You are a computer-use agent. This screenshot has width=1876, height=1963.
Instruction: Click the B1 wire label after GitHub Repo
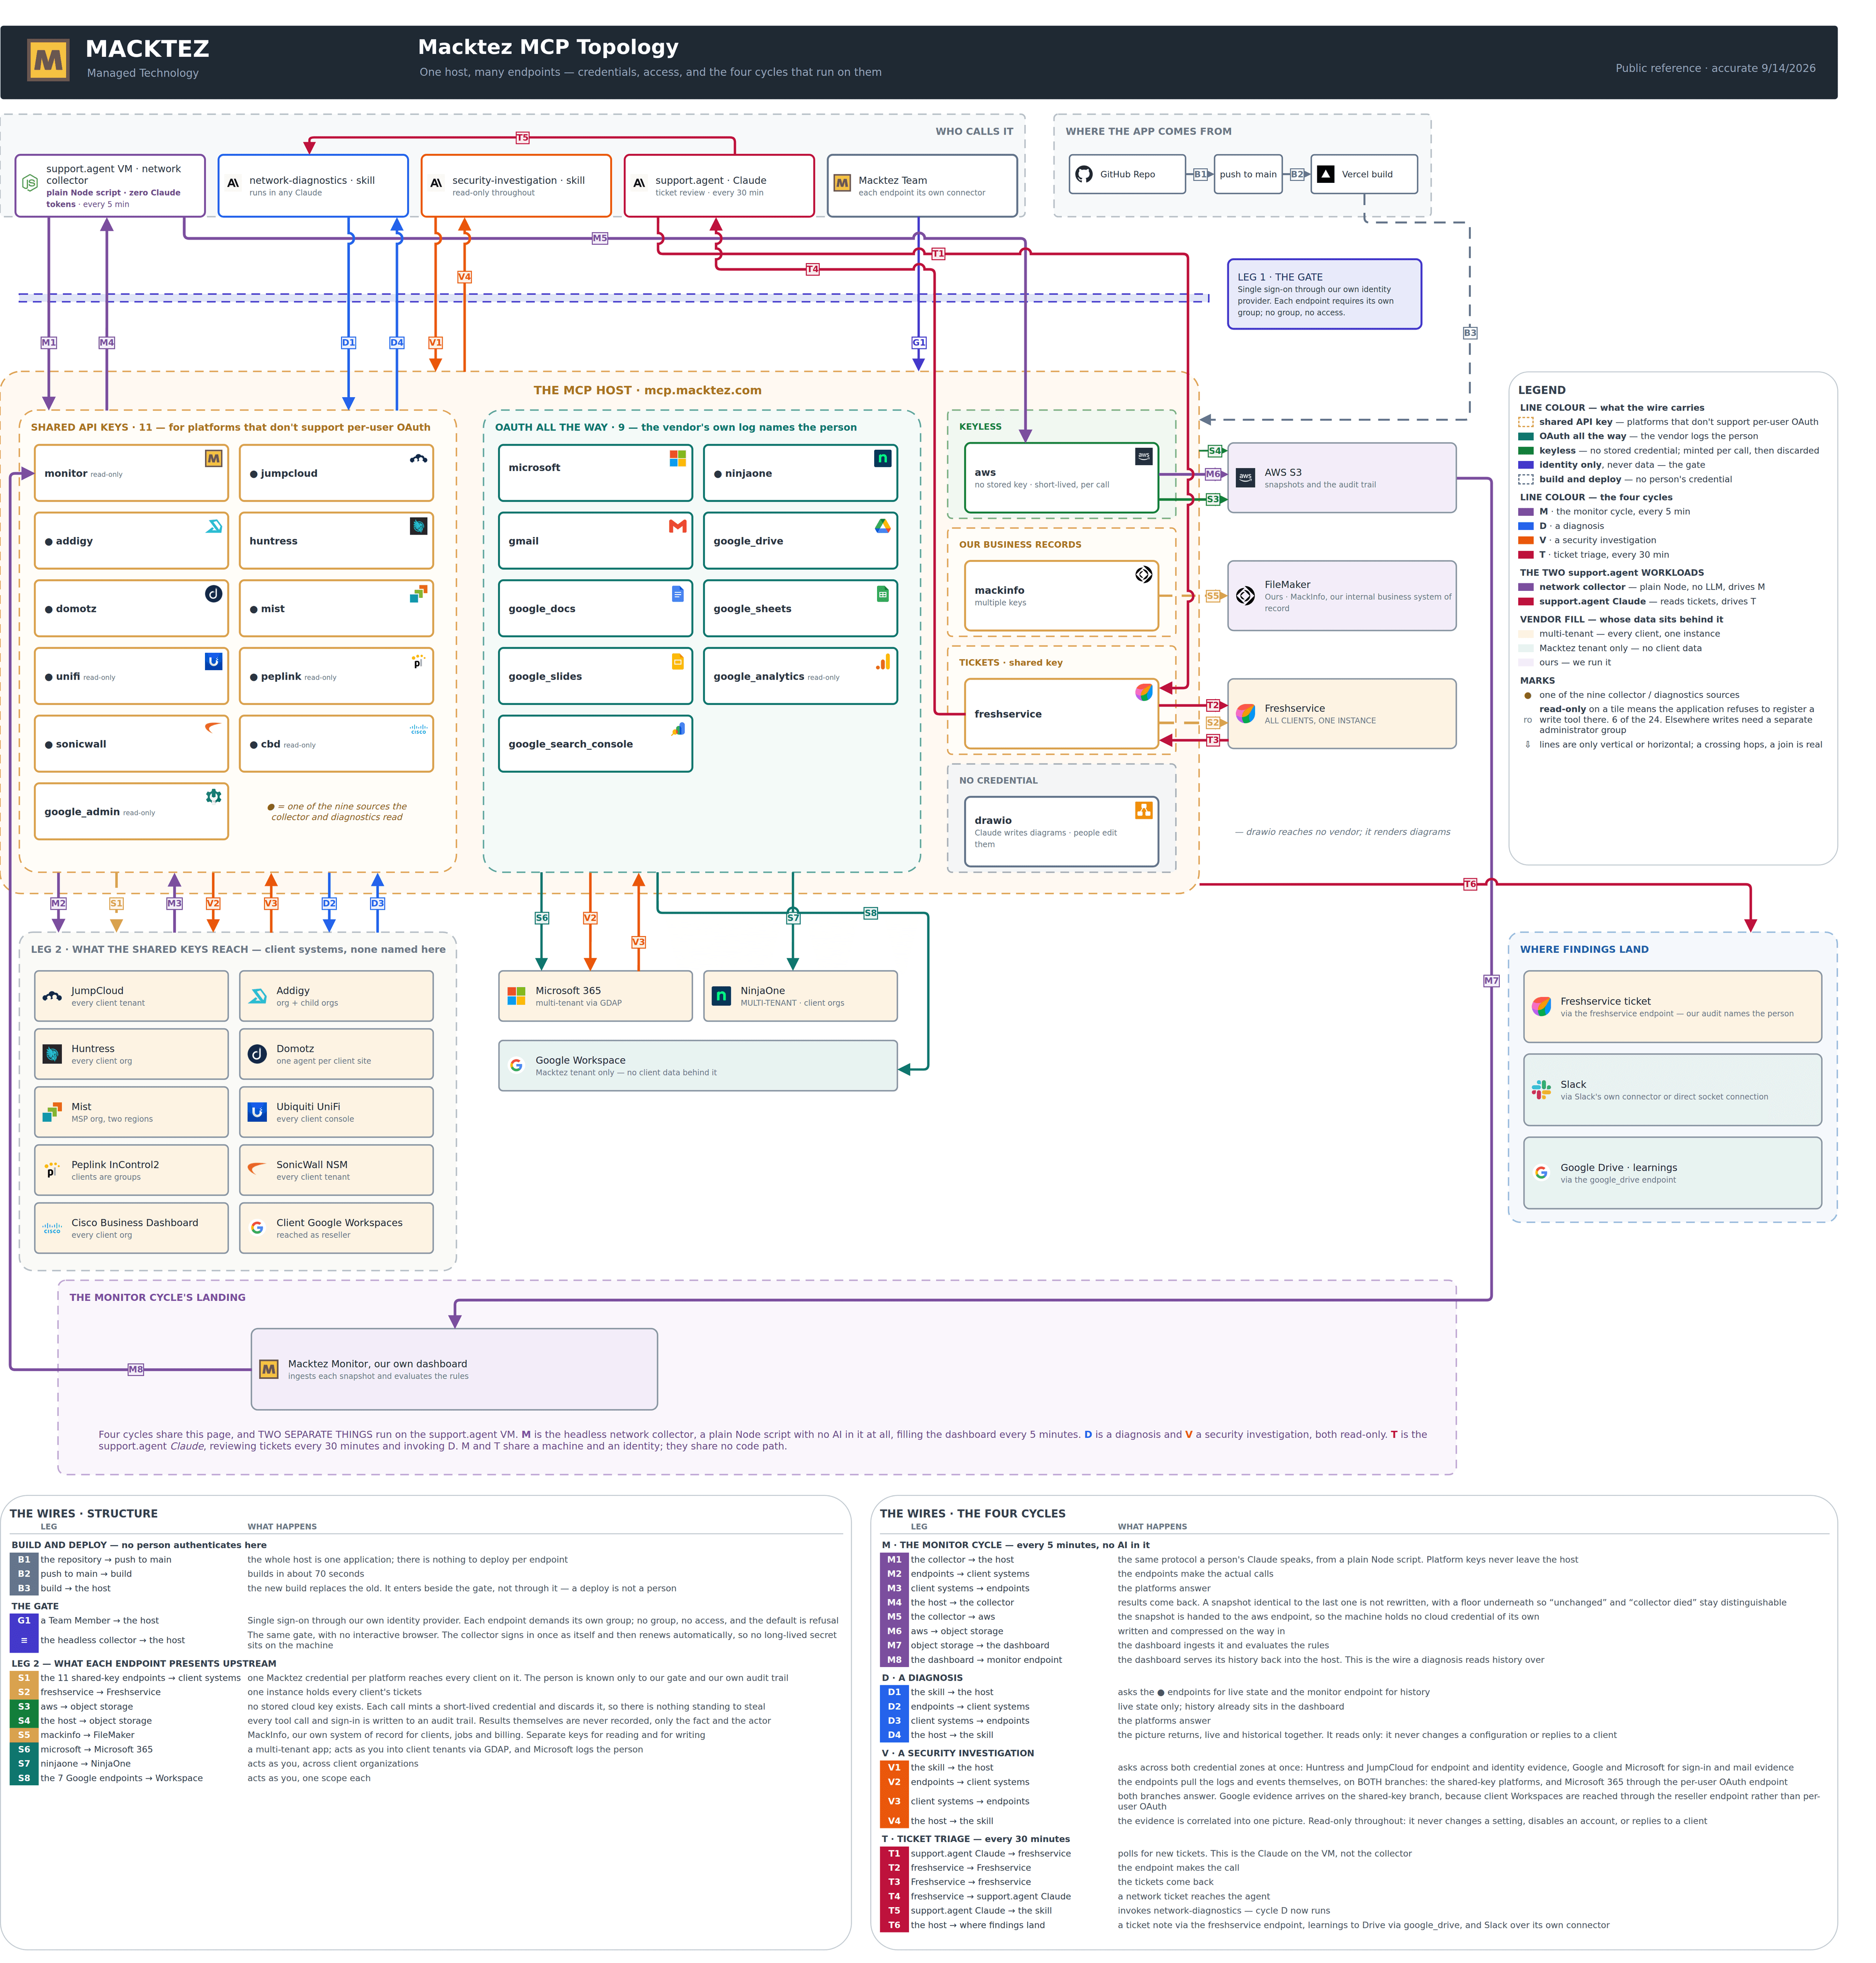(x=1200, y=174)
